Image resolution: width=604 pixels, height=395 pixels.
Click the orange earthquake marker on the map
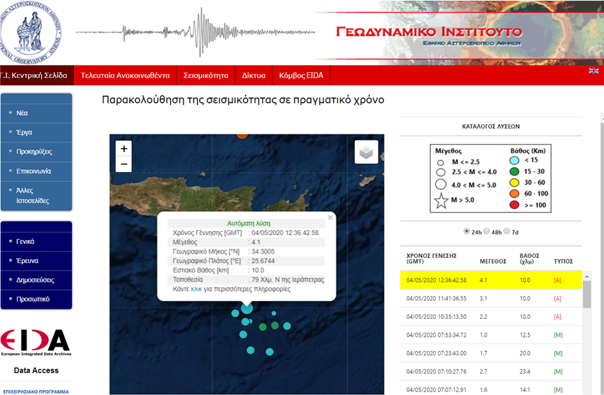[x=242, y=135]
